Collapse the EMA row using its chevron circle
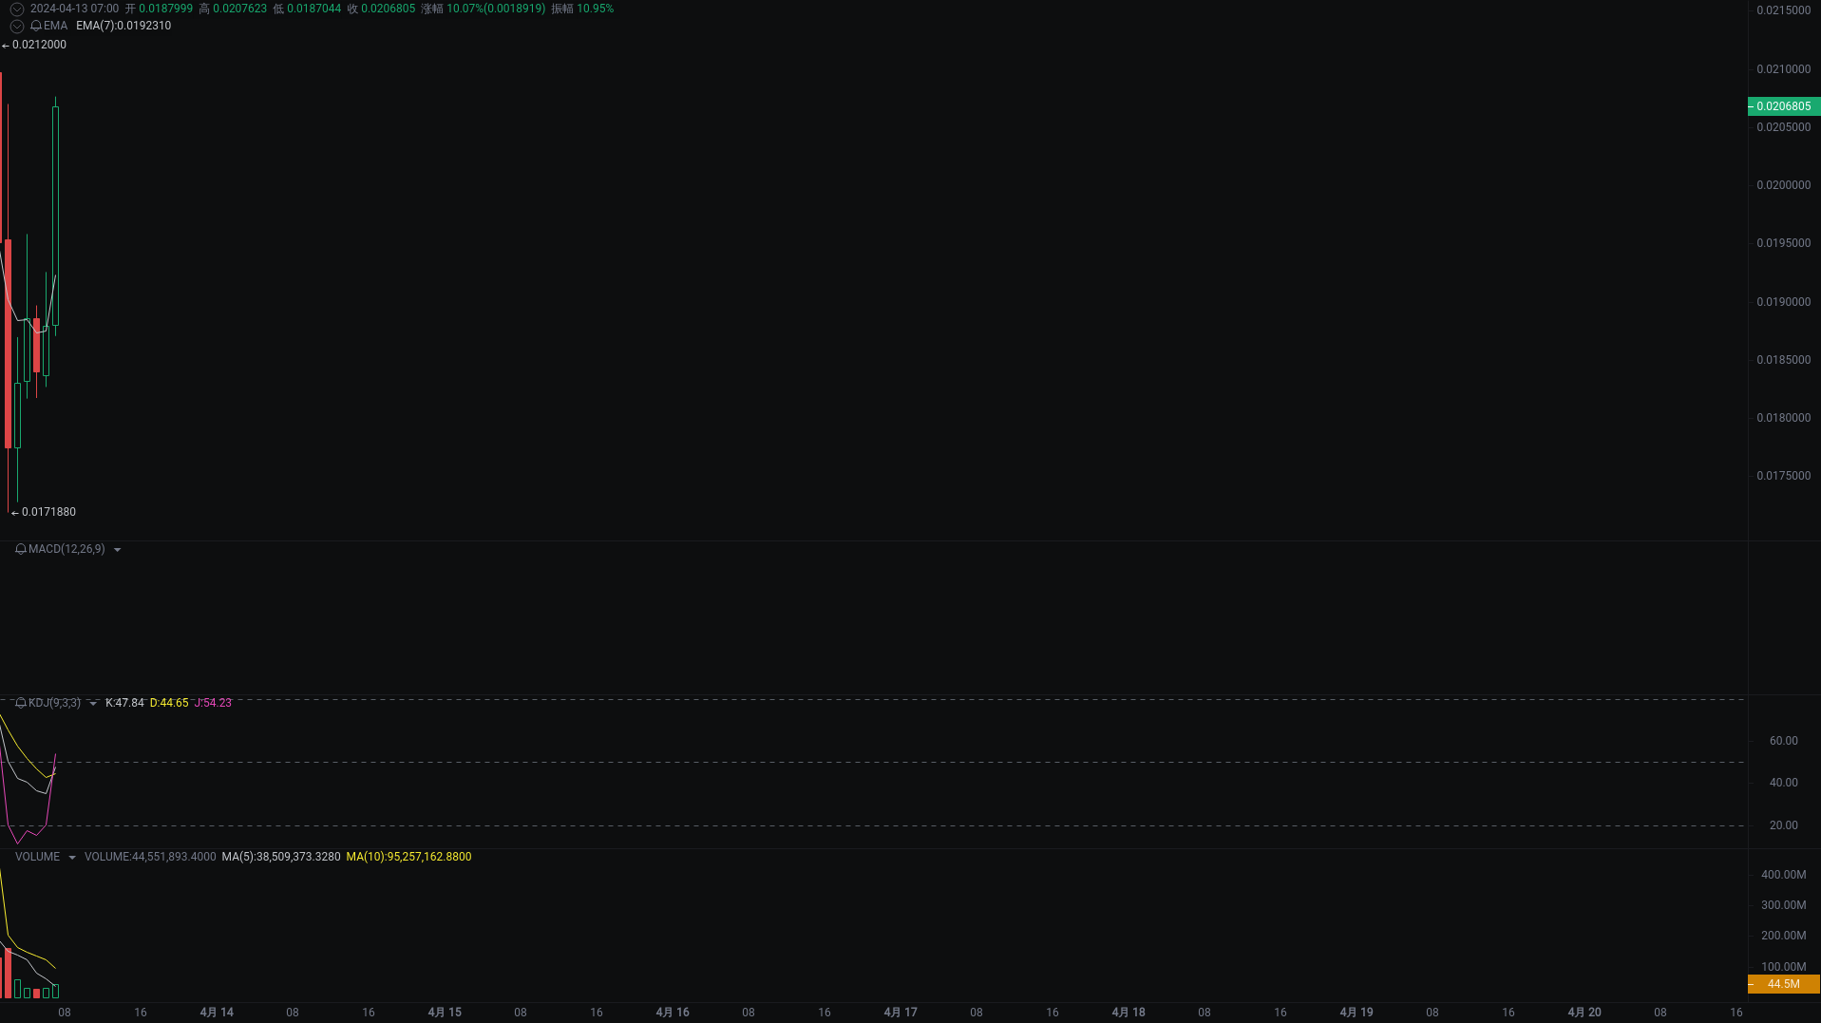Viewport: 1821px width, 1023px height. tap(16, 26)
